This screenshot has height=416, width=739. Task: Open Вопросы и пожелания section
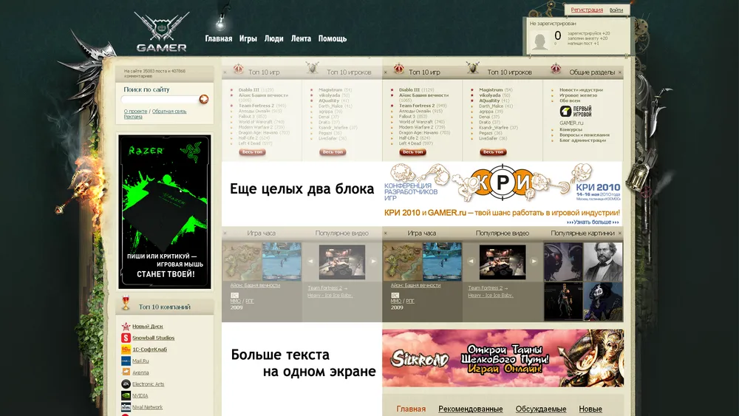pos(585,134)
